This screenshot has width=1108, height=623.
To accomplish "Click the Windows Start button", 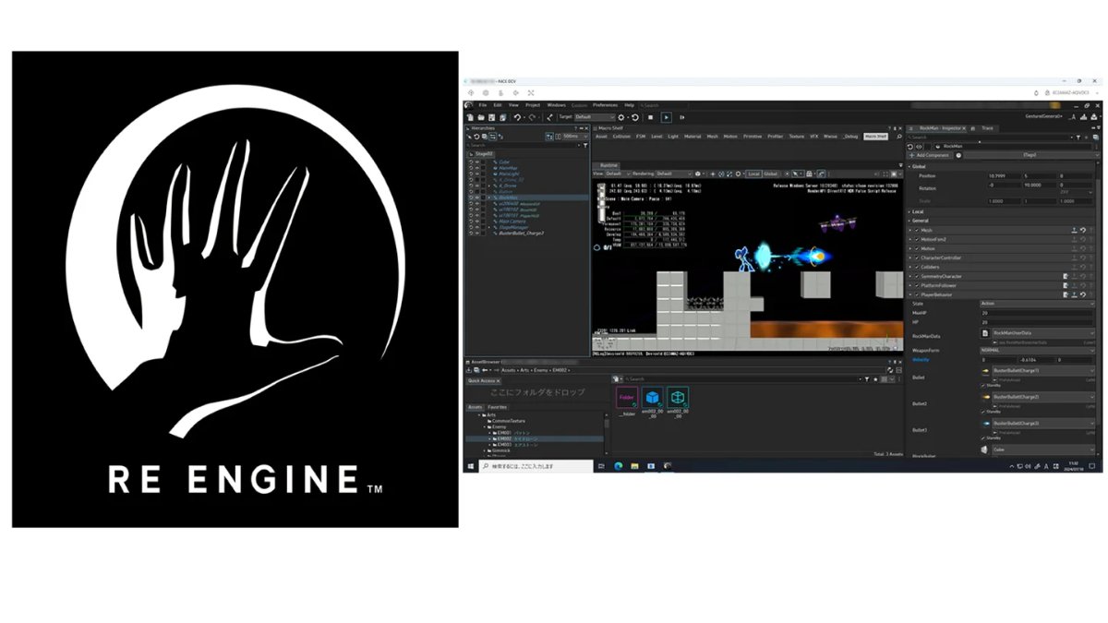I will click(x=471, y=466).
